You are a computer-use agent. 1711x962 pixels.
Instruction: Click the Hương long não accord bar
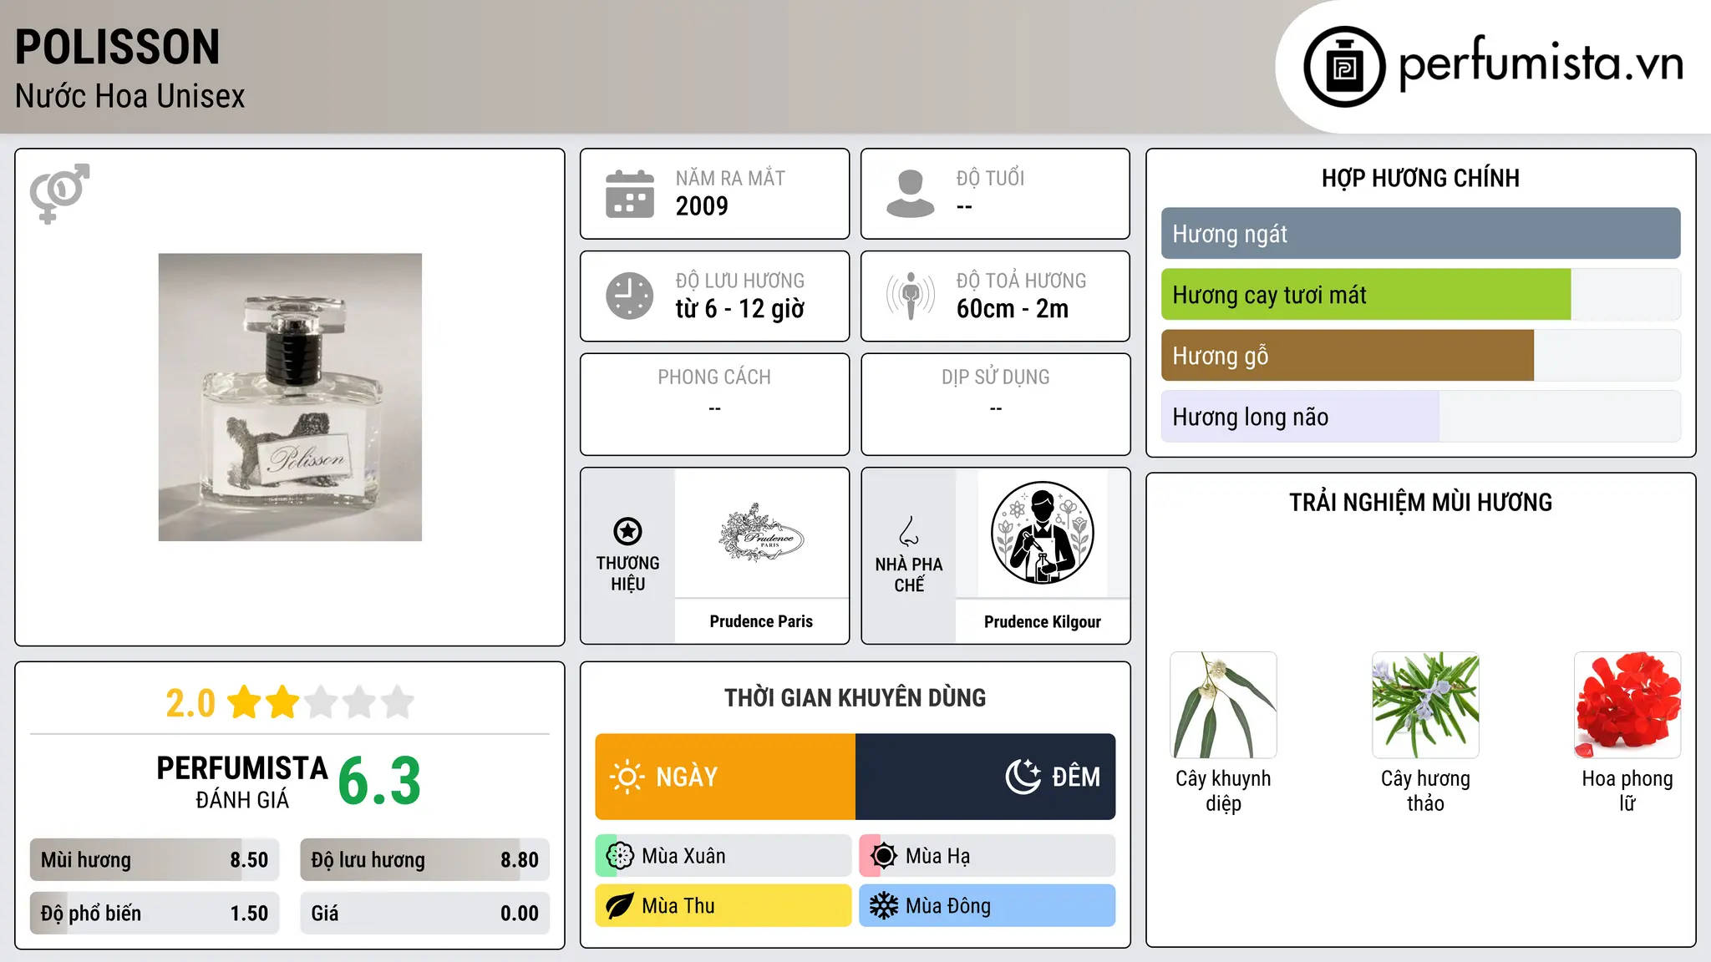pyautogui.click(x=1421, y=417)
